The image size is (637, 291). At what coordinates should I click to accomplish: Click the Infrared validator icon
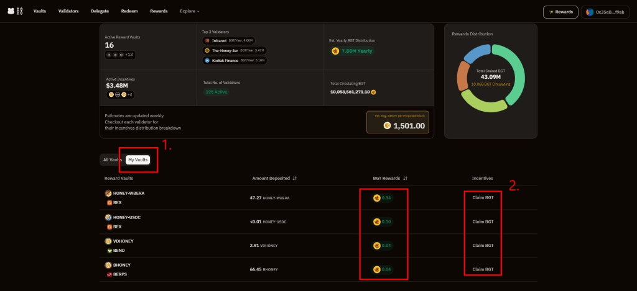click(x=207, y=40)
